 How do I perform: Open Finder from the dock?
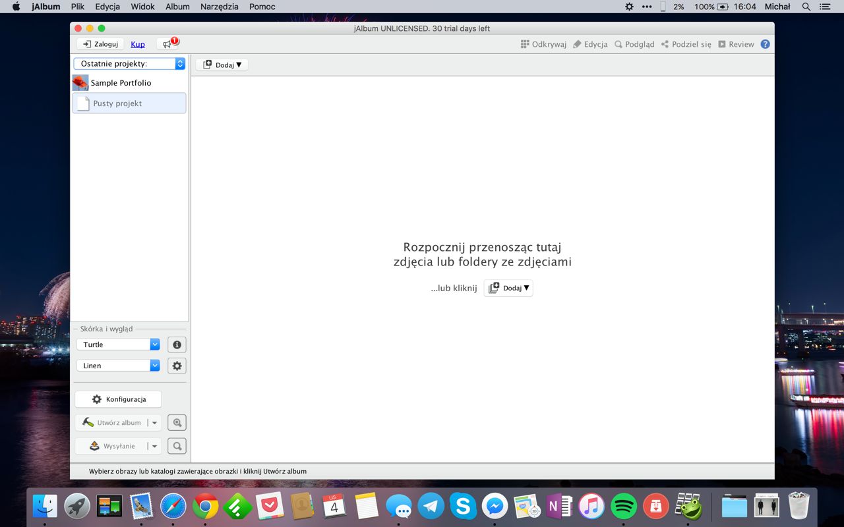coord(45,506)
